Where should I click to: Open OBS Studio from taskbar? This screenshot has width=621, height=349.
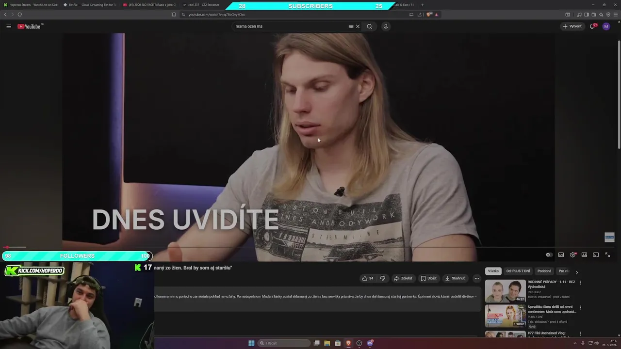pos(359,343)
